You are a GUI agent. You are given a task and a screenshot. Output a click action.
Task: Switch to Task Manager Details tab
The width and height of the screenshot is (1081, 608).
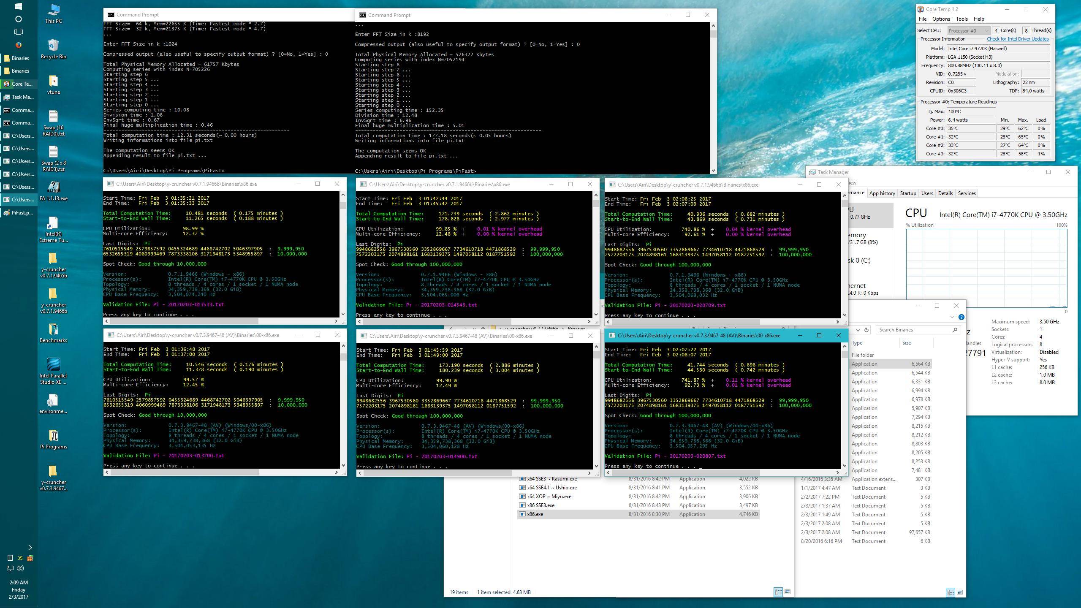[945, 193]
